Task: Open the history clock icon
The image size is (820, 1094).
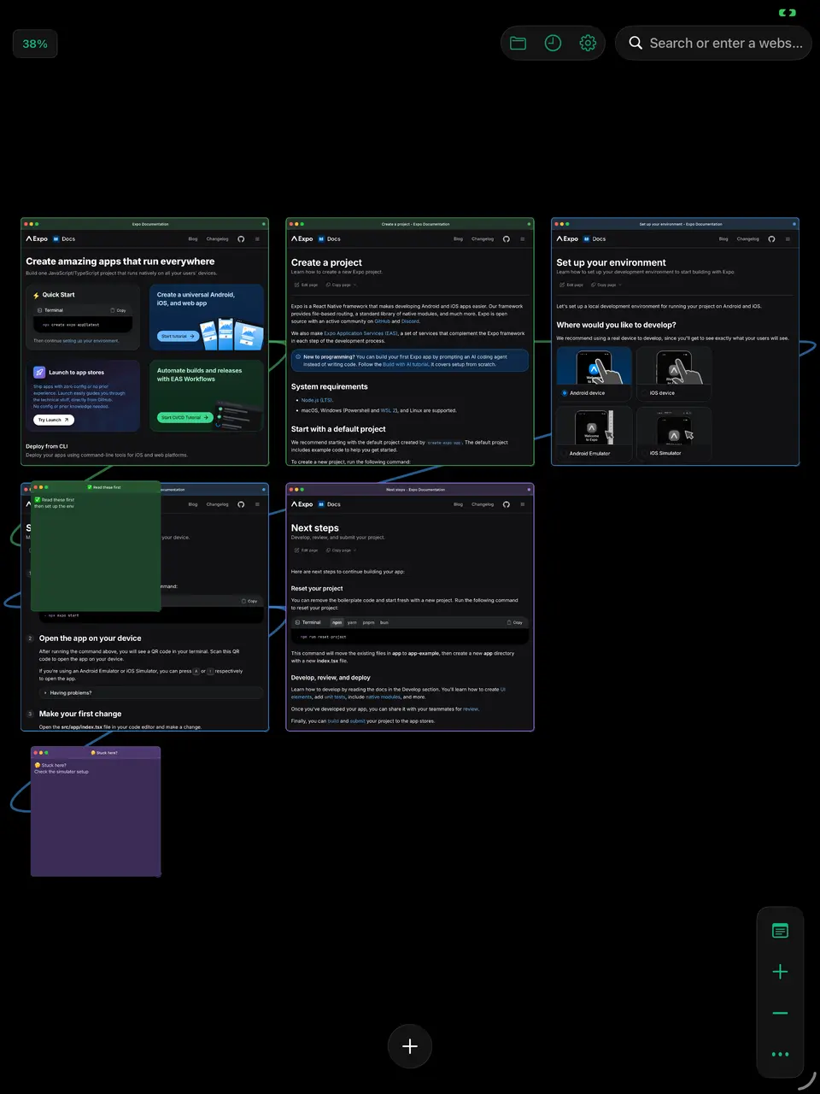Action: (553, 43)
